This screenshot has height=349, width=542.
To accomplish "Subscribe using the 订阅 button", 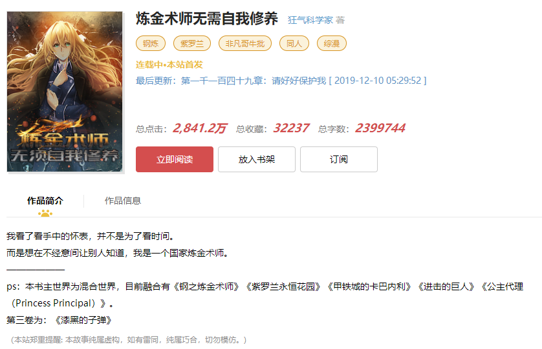I will click(x=339, y=159).
